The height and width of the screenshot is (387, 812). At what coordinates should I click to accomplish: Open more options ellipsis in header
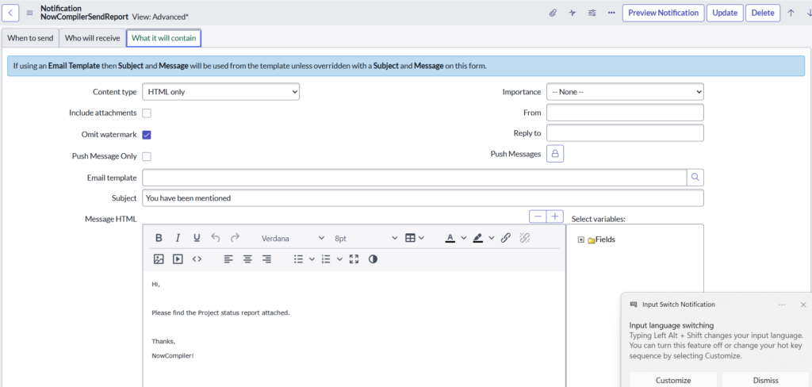pyautogui.click(x=611, y=13)
